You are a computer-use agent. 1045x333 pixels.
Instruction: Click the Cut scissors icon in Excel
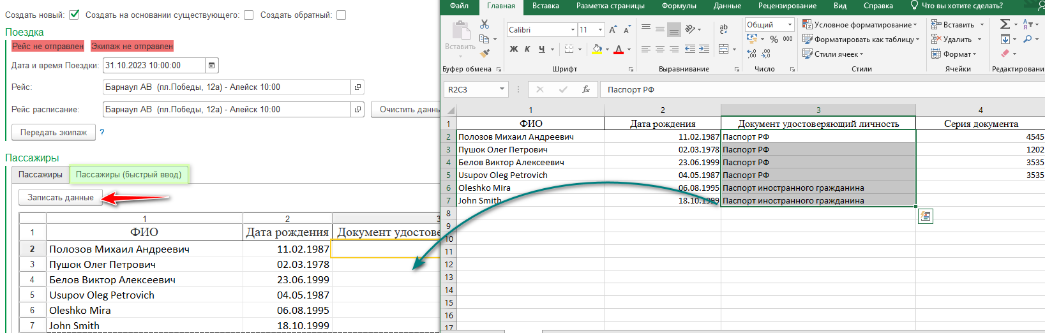pos(485,24)
